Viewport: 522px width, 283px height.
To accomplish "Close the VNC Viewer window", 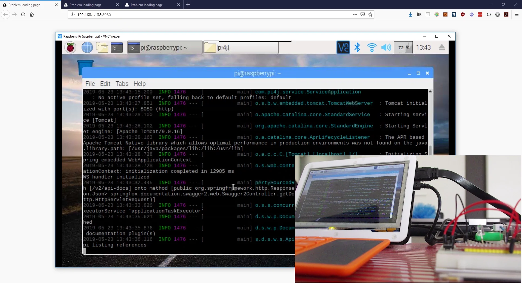I will tap(449, 36).
